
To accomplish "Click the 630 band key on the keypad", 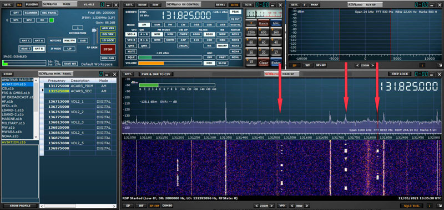I will pyautogui.click(x=264, y=32).
